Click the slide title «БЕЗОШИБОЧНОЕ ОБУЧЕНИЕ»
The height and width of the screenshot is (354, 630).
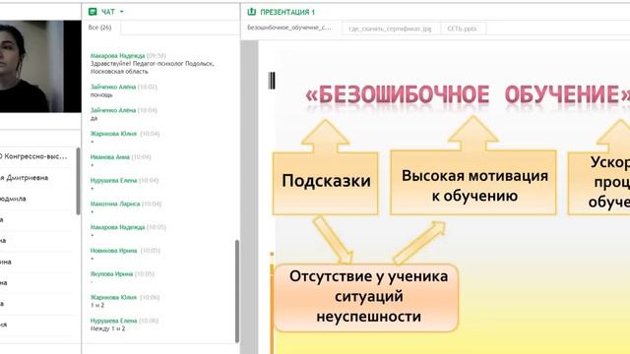[x=468, y=94]
